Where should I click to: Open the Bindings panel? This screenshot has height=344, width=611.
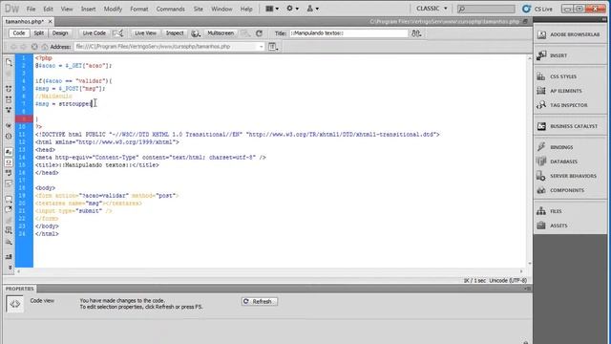tap(570, 147)
